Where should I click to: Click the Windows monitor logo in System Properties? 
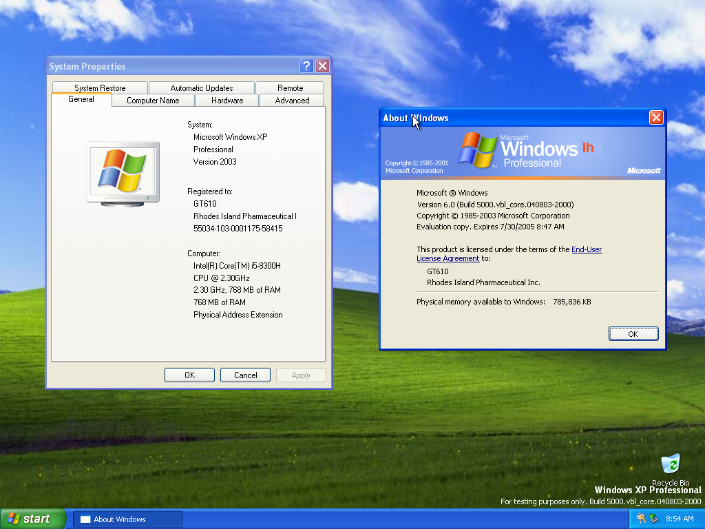123,172
